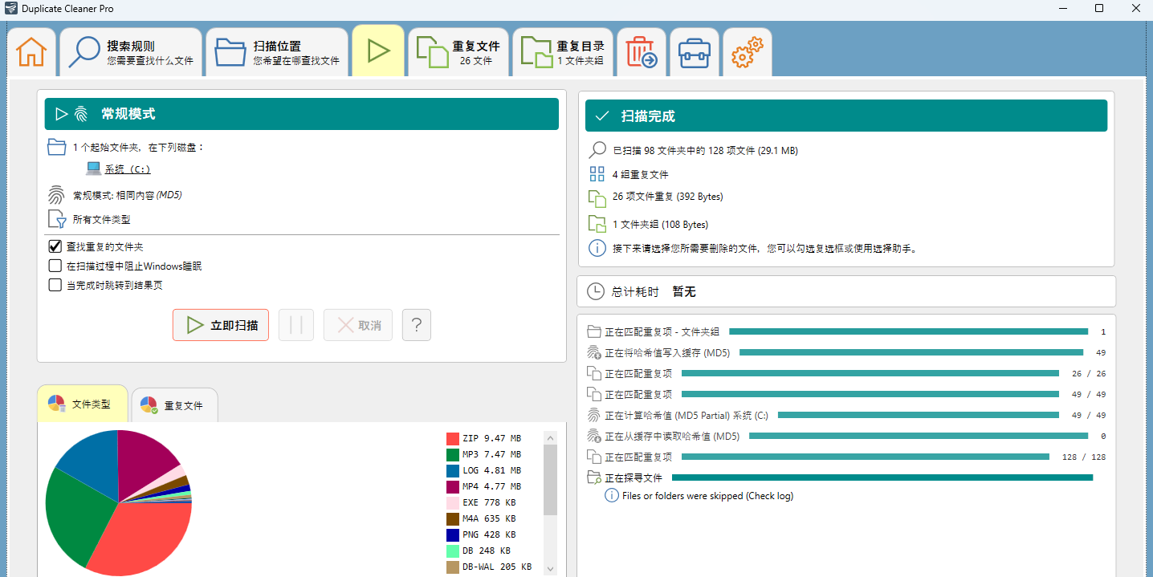Click the question mark help button
Image resolution: width=1153 pixels, height=577 pixels.
pos(416,324)
